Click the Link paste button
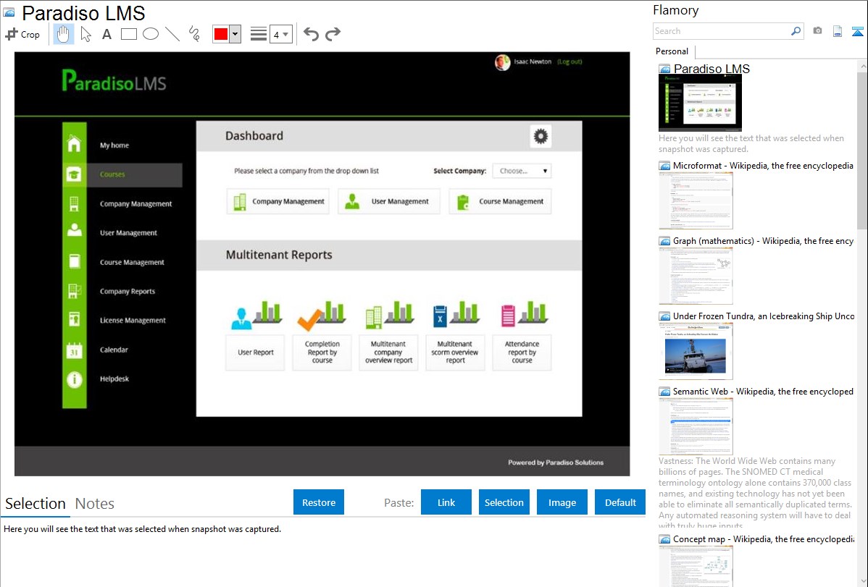Viewport: 868px width, 587px height. click(446, 502)
